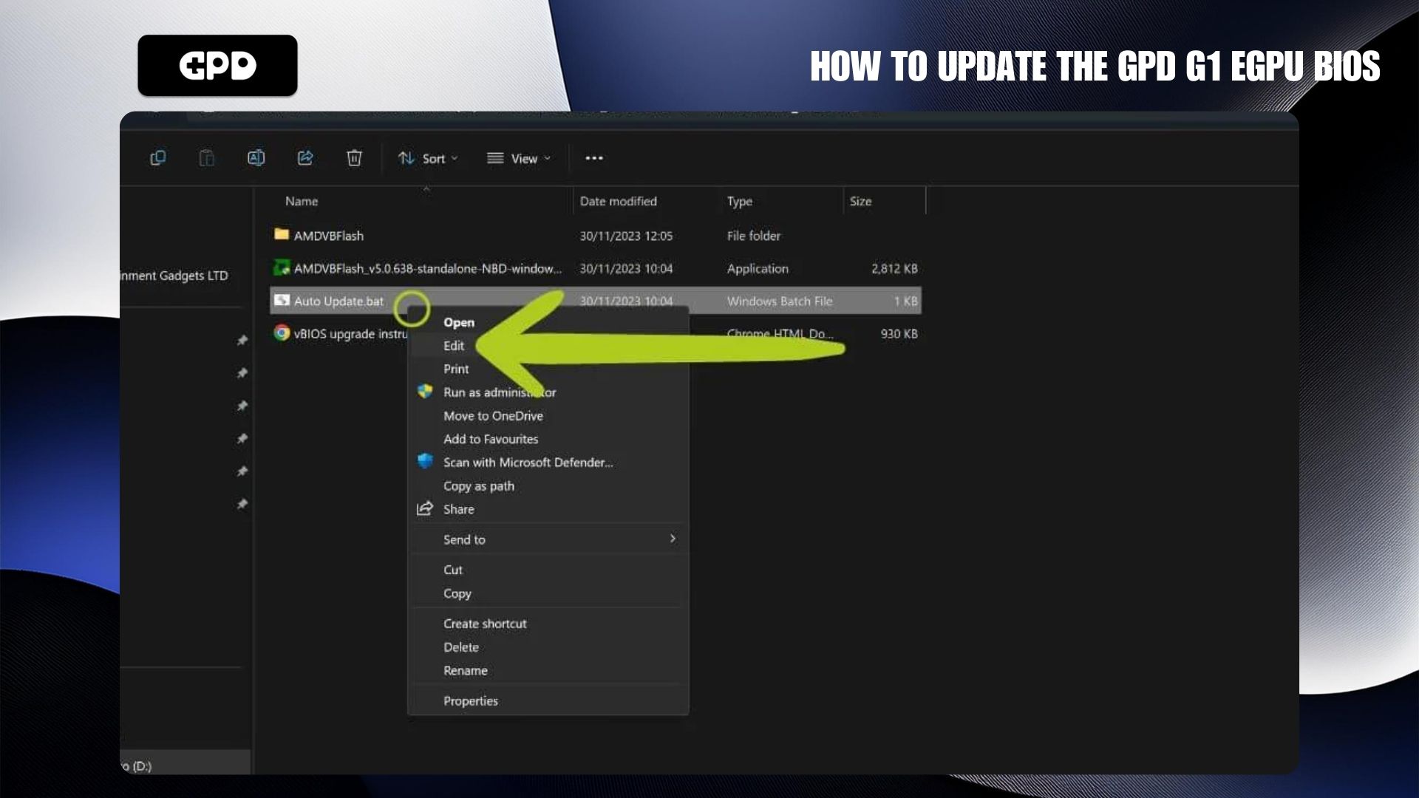Click the Share entry in context menu
Viewport: 1419px width, 798px height.
coord(458,509)
